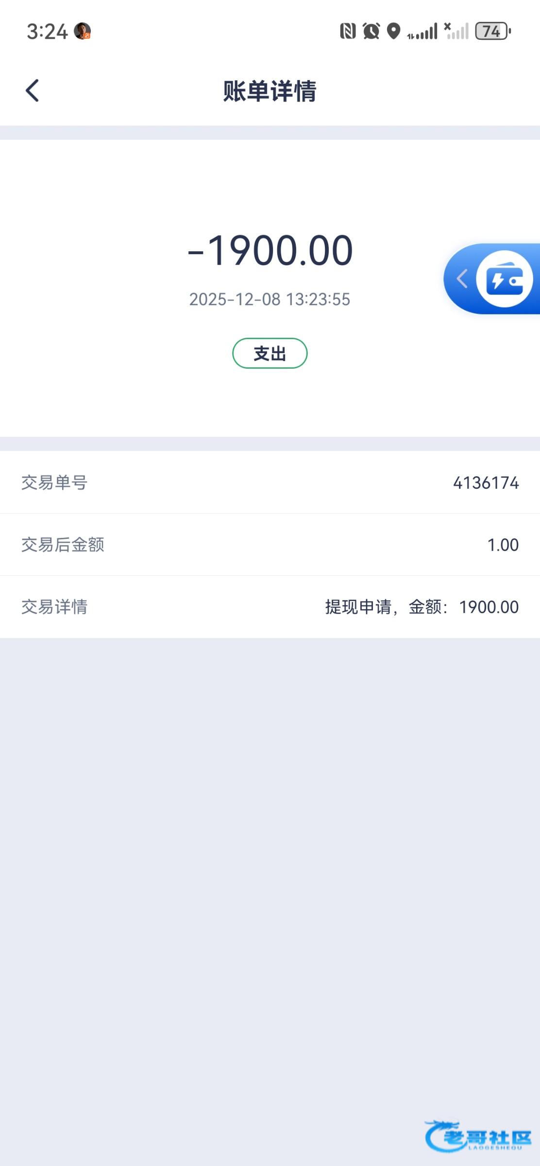Open the floating wallet shortcut icon
The width and height of the screenshot is (540, 1166).
(505, 279)
